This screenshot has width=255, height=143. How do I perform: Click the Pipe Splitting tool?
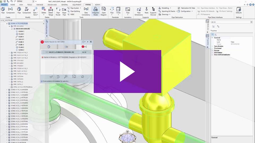(74, 11)
